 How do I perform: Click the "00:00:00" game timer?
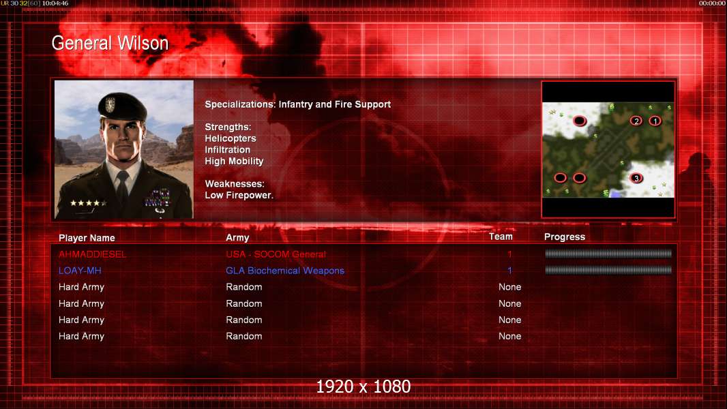(x=712, y=3)
